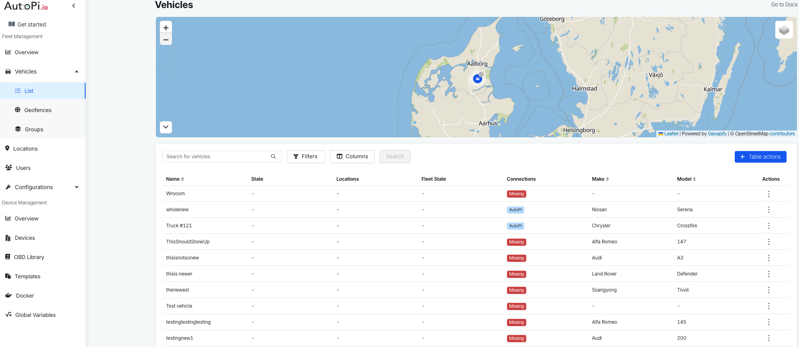Collapse the sidebar with the chevron arrow

click(74, 6)
